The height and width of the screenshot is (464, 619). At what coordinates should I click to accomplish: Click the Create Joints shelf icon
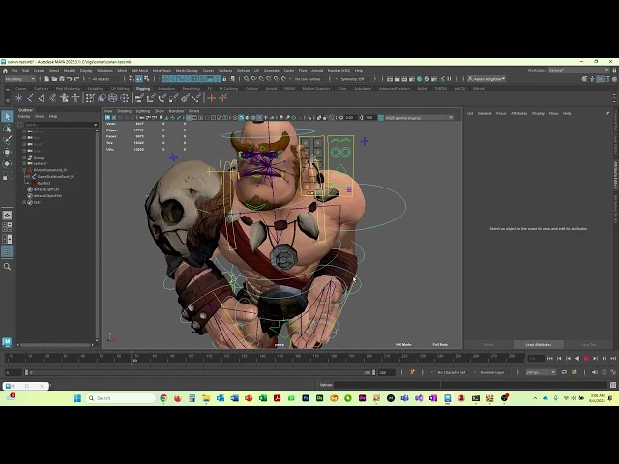pyautogui.click(x=30, y=98)
